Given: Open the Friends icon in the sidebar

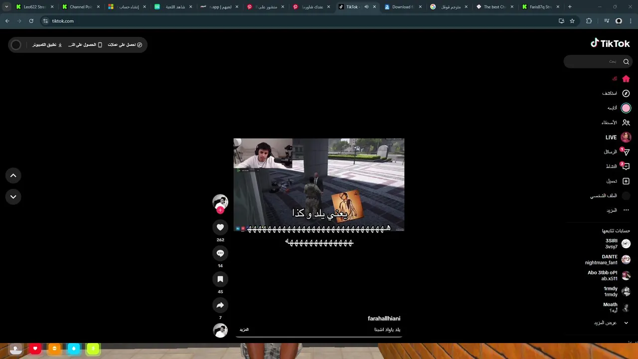Looking at the screenshot, I should pos(626,123).
